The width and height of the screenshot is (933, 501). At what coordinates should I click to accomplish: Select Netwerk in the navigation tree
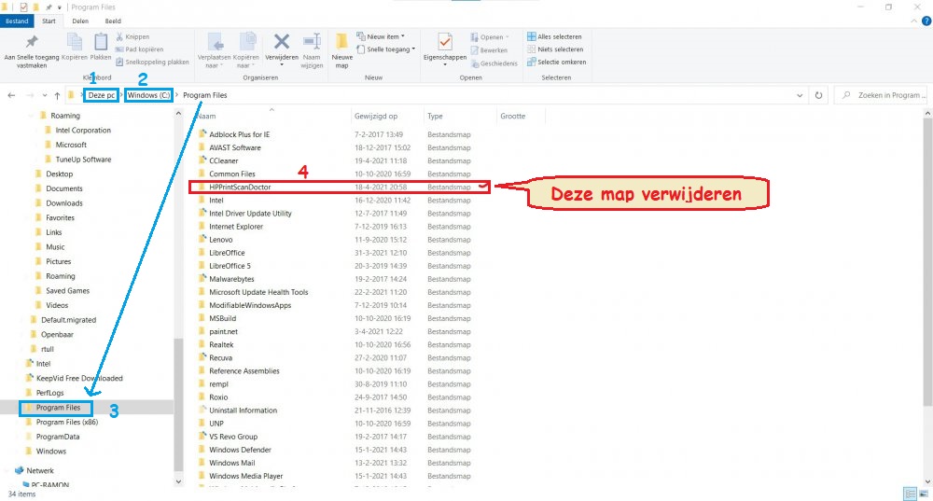(39, 470)
